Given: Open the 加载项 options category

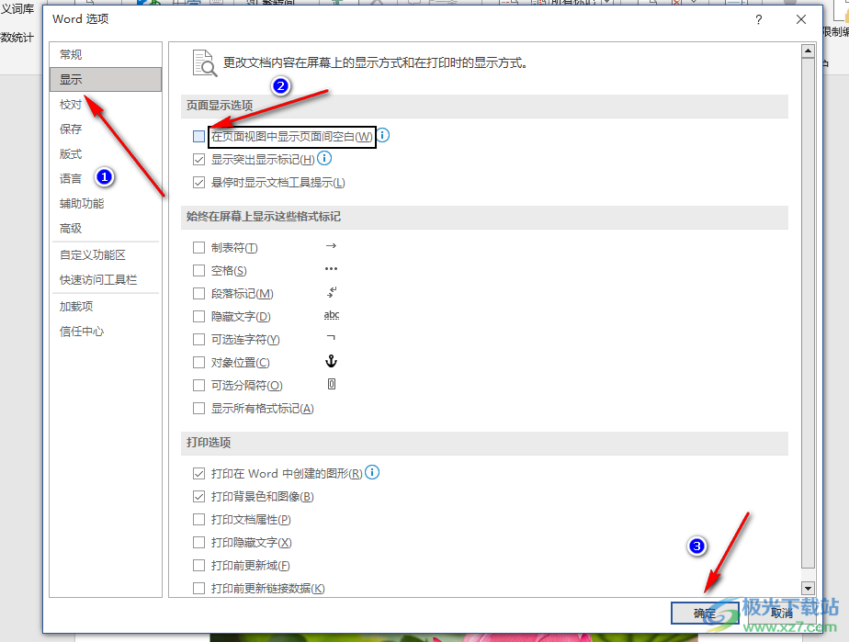Looking at the screenshot, I should 106,307.
